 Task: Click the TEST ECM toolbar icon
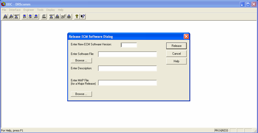pos(63,17)
